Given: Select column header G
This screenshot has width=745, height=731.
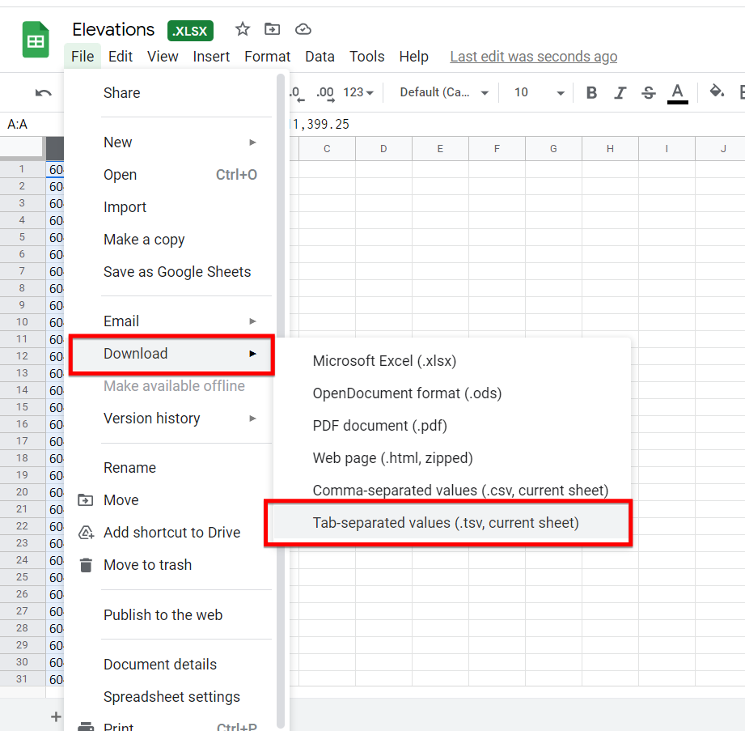Looking at the screenshot, I should (553, 149).
